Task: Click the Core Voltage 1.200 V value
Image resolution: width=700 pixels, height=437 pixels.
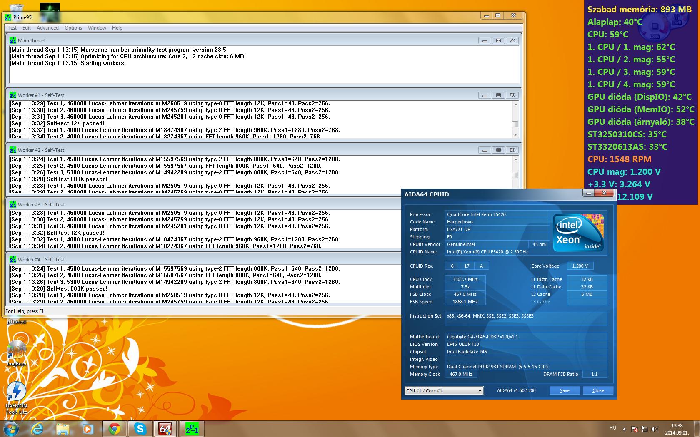Action: [x=580, y=266]
